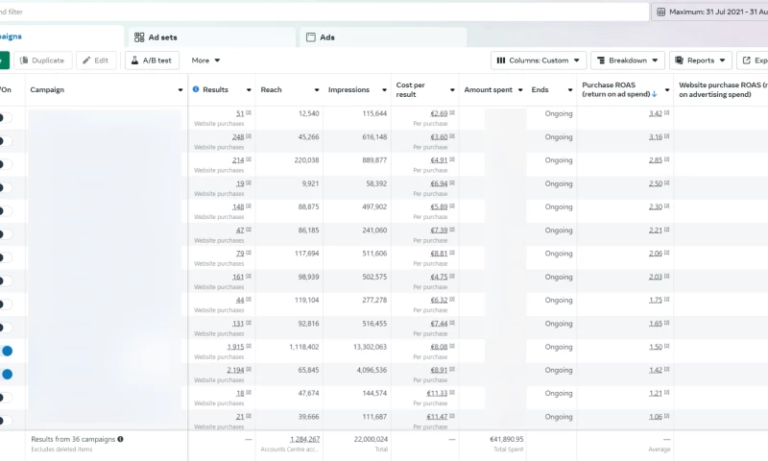The height and width of the screenshot is (461, 768).
Task: Expand the Breakdown dropdown
Action: click(627, 61)
